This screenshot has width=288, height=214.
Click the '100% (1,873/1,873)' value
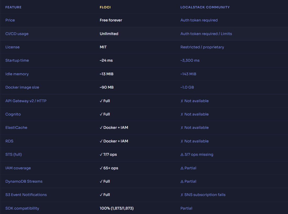pyautogui.click(x=117, y=208)
